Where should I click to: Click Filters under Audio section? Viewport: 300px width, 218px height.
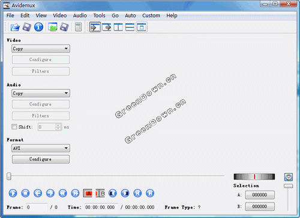pyautogui.click(x=41, y=116)
